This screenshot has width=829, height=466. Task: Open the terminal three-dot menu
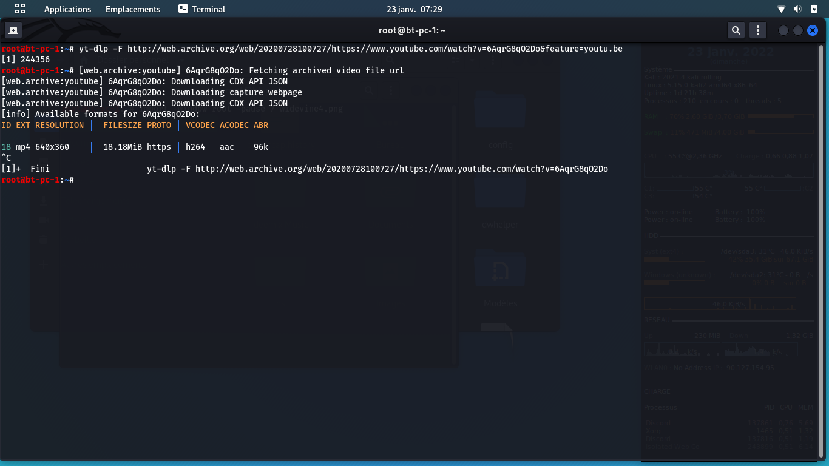pyautogui.click(x=757, y=30)
